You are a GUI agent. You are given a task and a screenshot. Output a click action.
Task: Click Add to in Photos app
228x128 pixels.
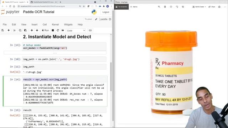[x=134, y=7]
